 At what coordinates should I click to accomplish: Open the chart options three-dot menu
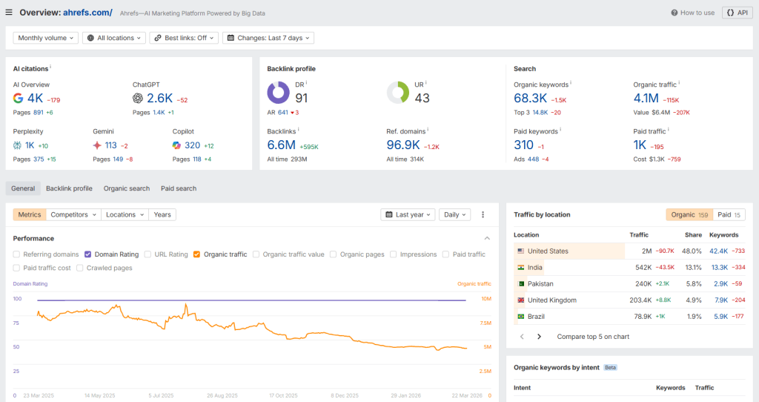point(483,214)
